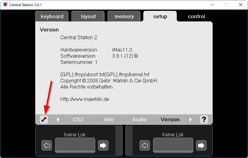Viewport: 248px width, 158px height.
Task: Open the CS2 setup section
Action: 78,119
